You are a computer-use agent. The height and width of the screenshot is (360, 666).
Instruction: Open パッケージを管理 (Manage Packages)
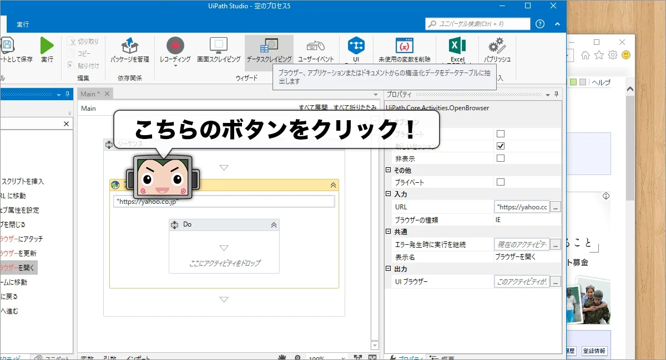(129, 50)
